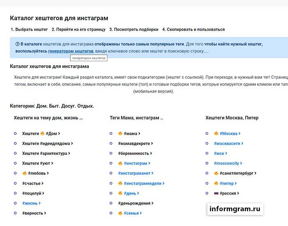The image size is (288, 226).
Task: Click the circle bullet before #беременность
Action: click(111, 153)
